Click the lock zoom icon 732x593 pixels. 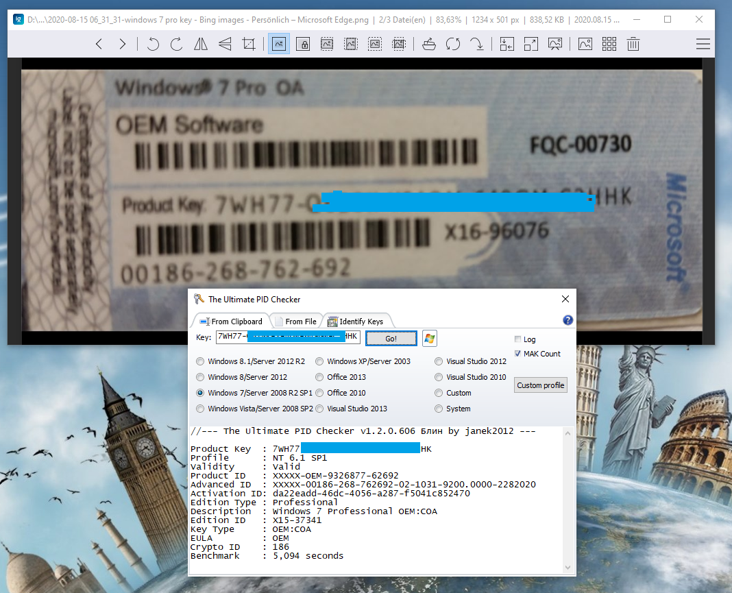tap(303, 45)
